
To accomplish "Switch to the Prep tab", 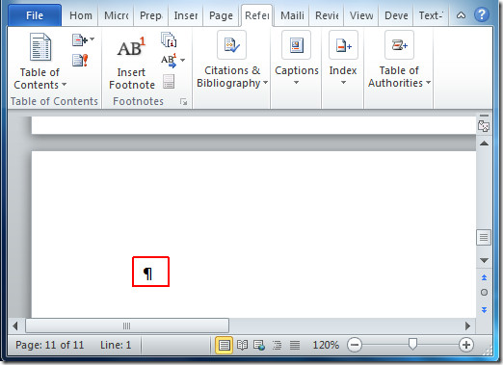I will (151, 15).
